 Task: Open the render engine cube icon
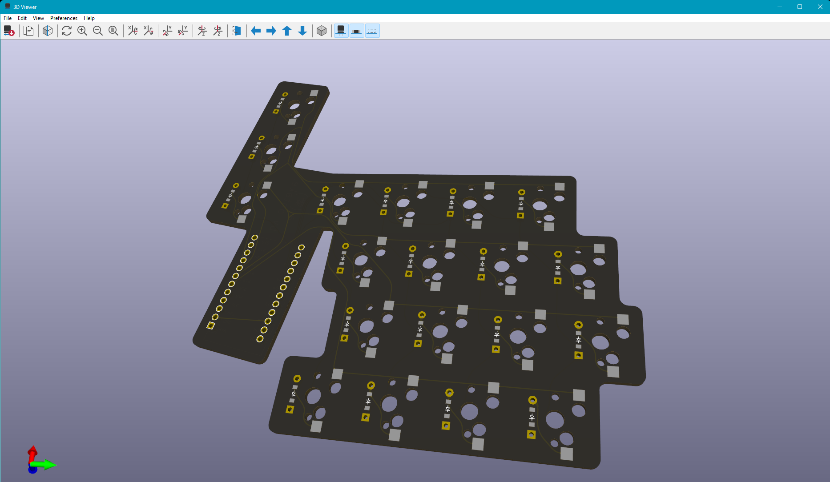click(48, 31)
